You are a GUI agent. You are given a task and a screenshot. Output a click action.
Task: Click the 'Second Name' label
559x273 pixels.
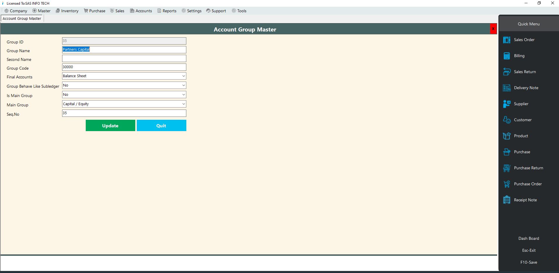[x=19, y=59]
